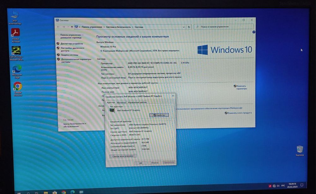Open Настройка удаленного доступа link

(72, 49)
